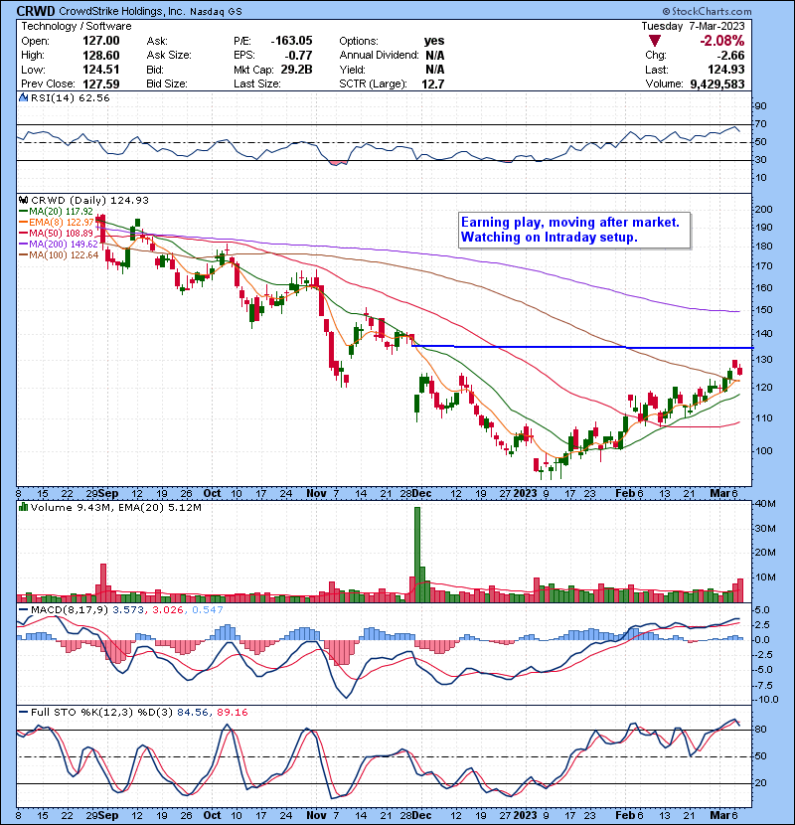Select the Prev Close value 127.59

tap(101, 84)
